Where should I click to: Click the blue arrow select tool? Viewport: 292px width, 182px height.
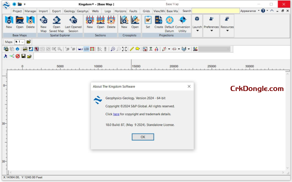[x=5, y=56]
